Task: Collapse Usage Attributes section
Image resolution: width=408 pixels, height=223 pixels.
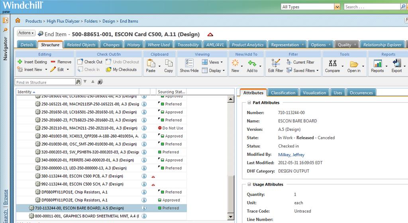Action: [x=249, y=184]
